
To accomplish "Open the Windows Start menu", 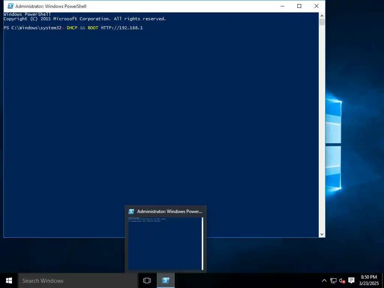I will tap(9, 280).
